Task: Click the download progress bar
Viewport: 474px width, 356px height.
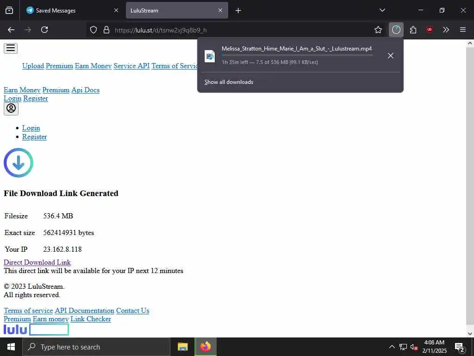Action: (x=297, y=55)
